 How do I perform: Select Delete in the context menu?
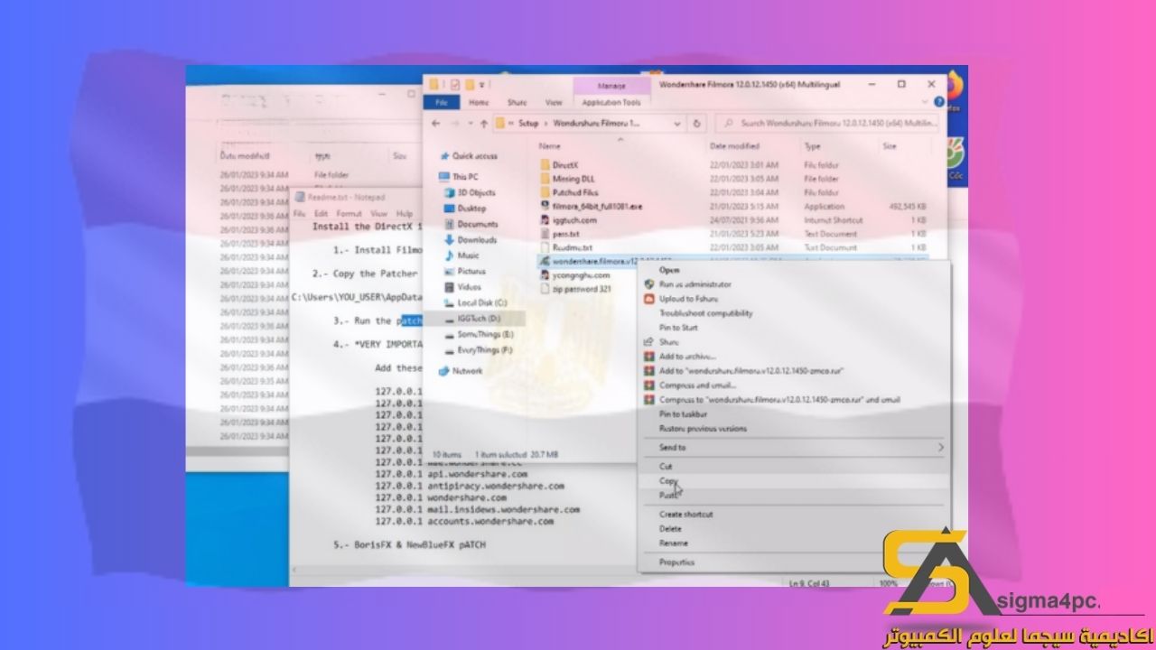click(670, 528)
